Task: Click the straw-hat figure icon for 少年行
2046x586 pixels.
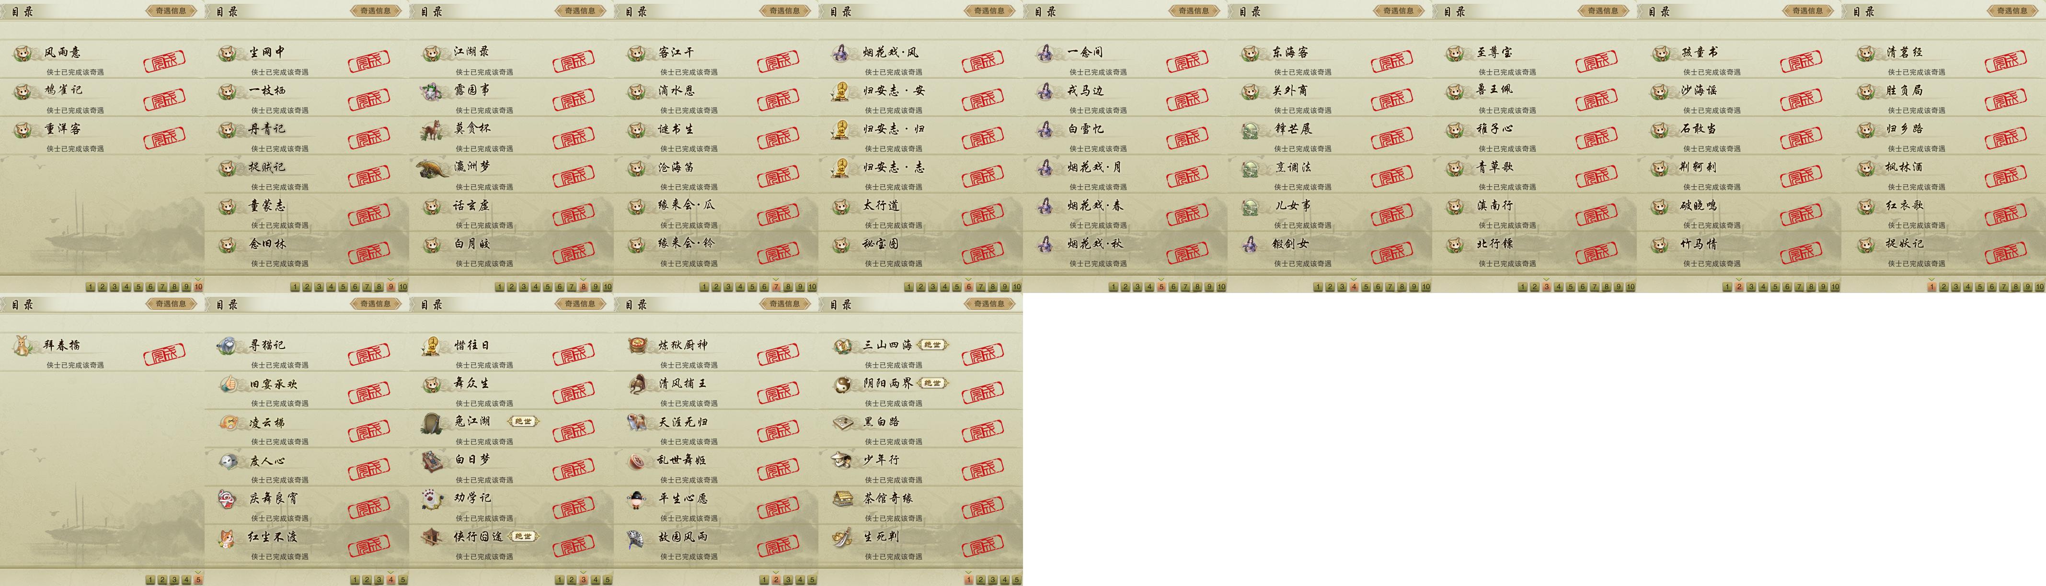Action: (842, 461)
